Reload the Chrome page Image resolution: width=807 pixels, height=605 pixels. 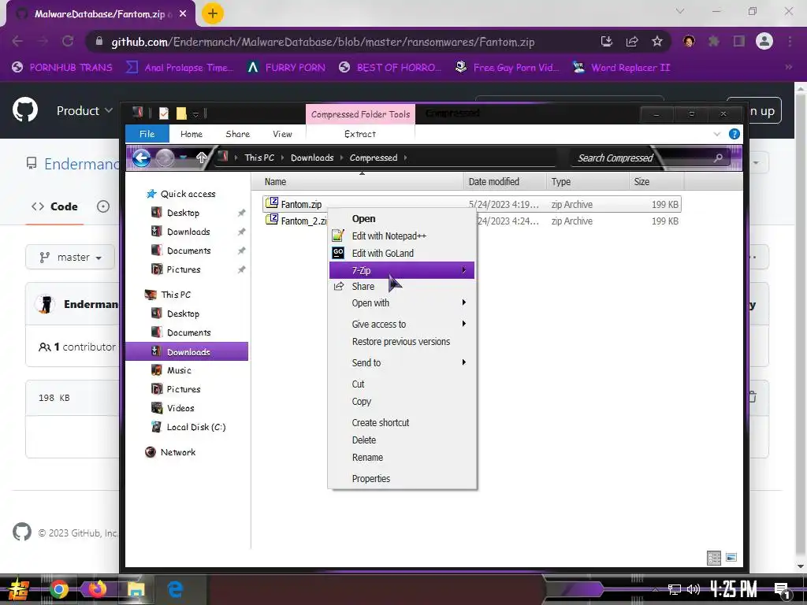pos(68,41)
